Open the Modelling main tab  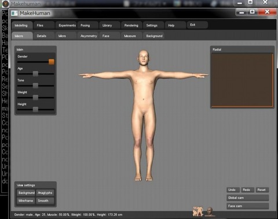pyautogui.click(x=22, y=25)
